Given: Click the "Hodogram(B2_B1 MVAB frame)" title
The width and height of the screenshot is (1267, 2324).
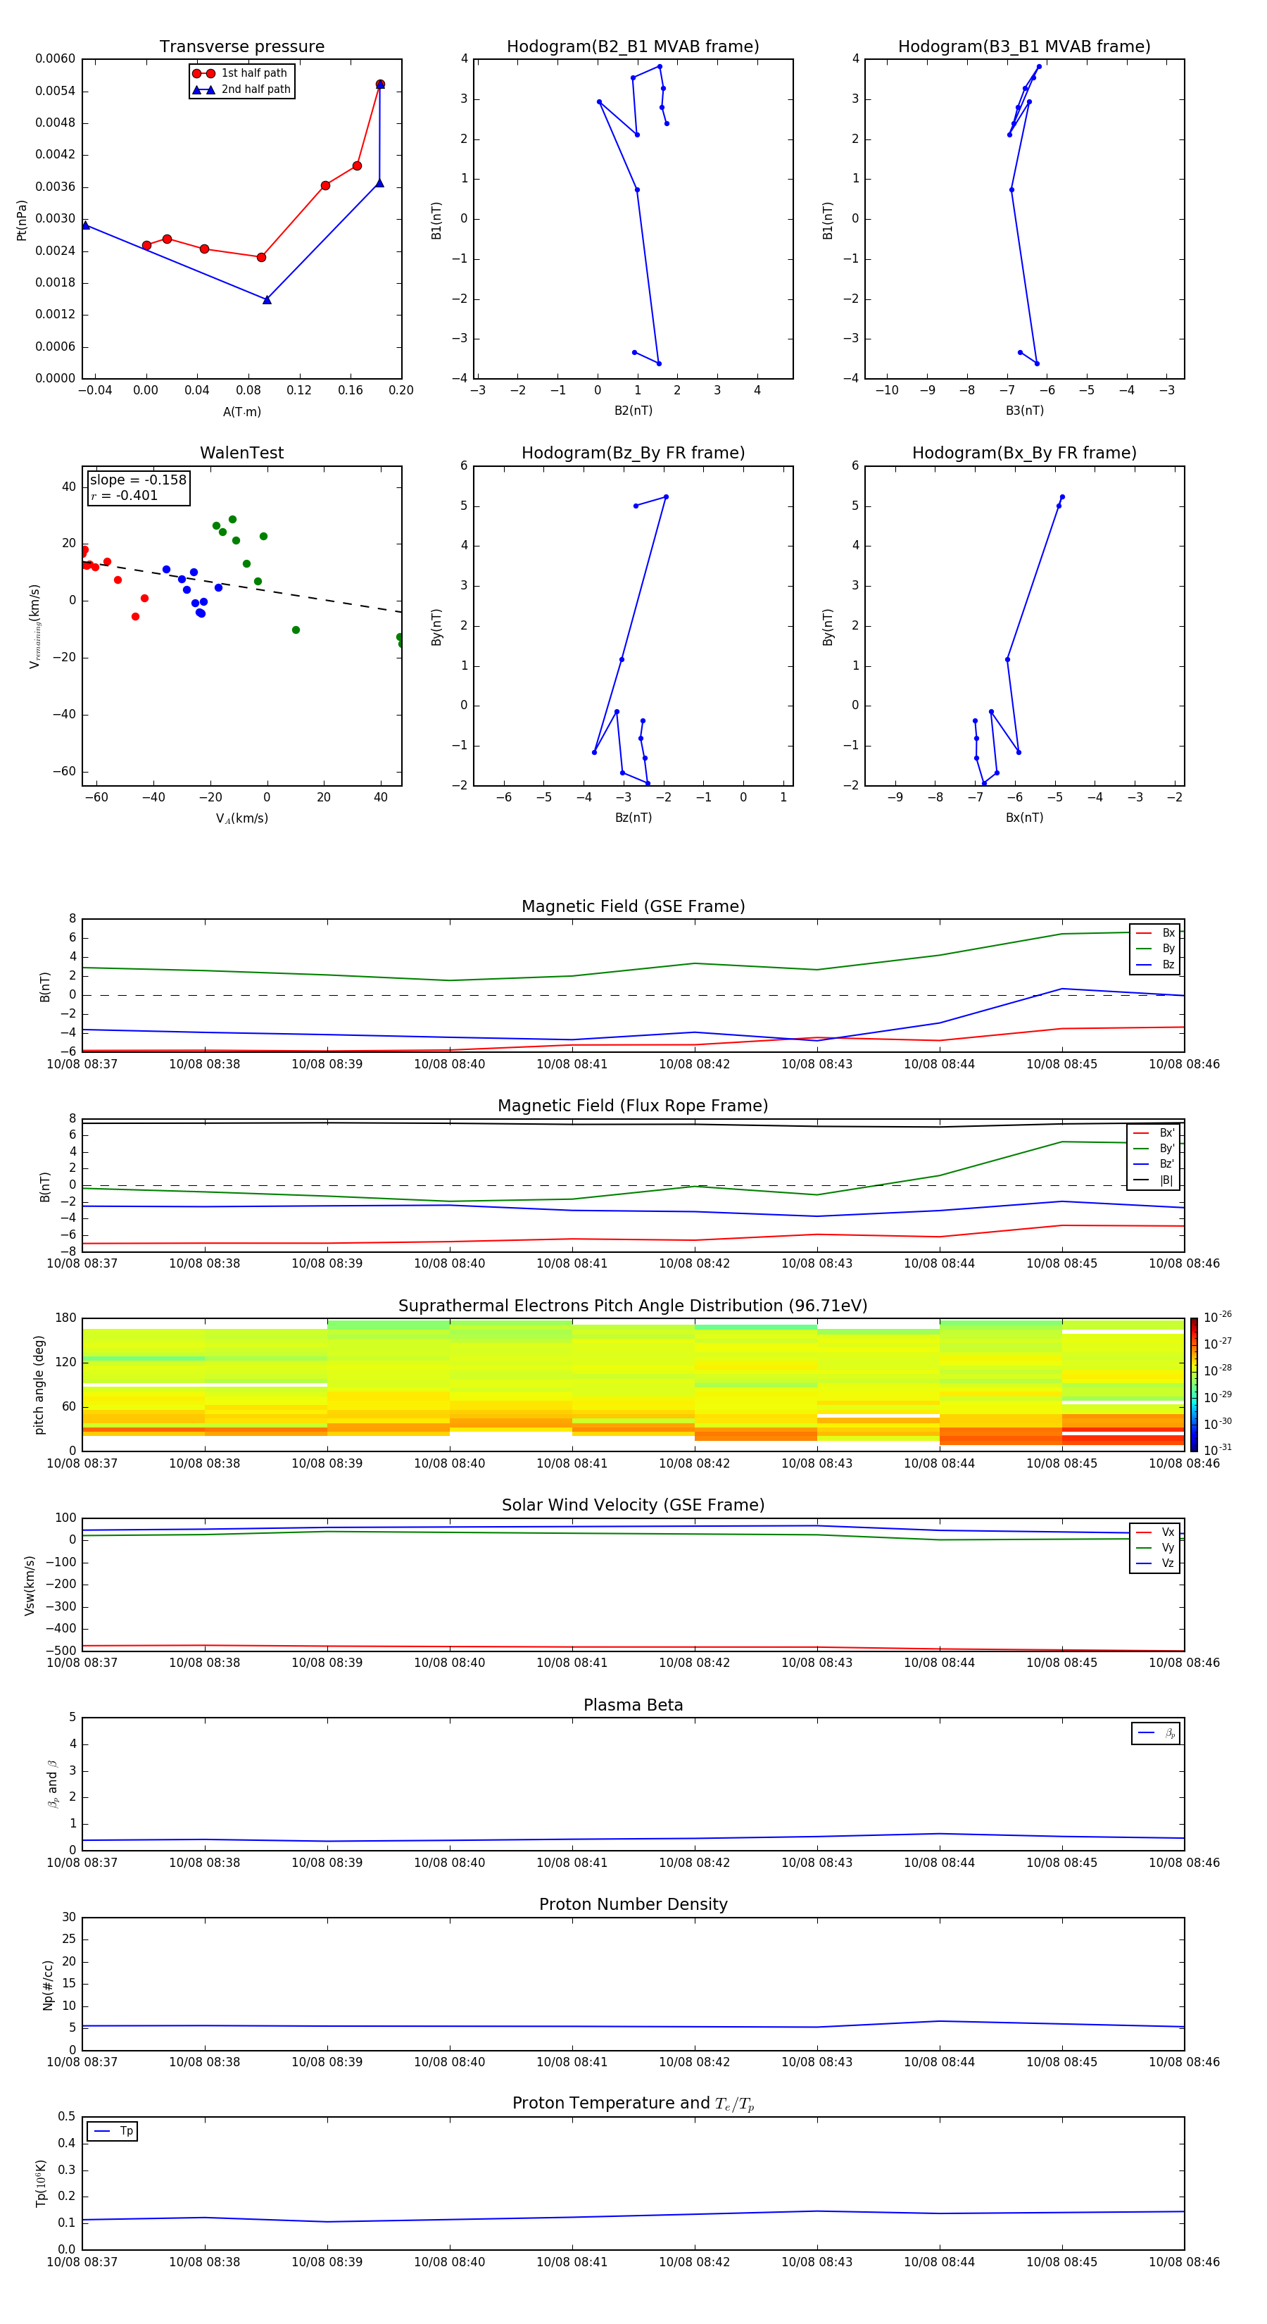Looking at the screenshot, I should click(x=633, y=47).
